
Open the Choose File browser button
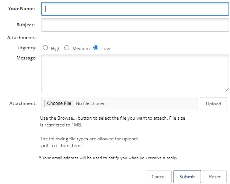pos(59,103)
